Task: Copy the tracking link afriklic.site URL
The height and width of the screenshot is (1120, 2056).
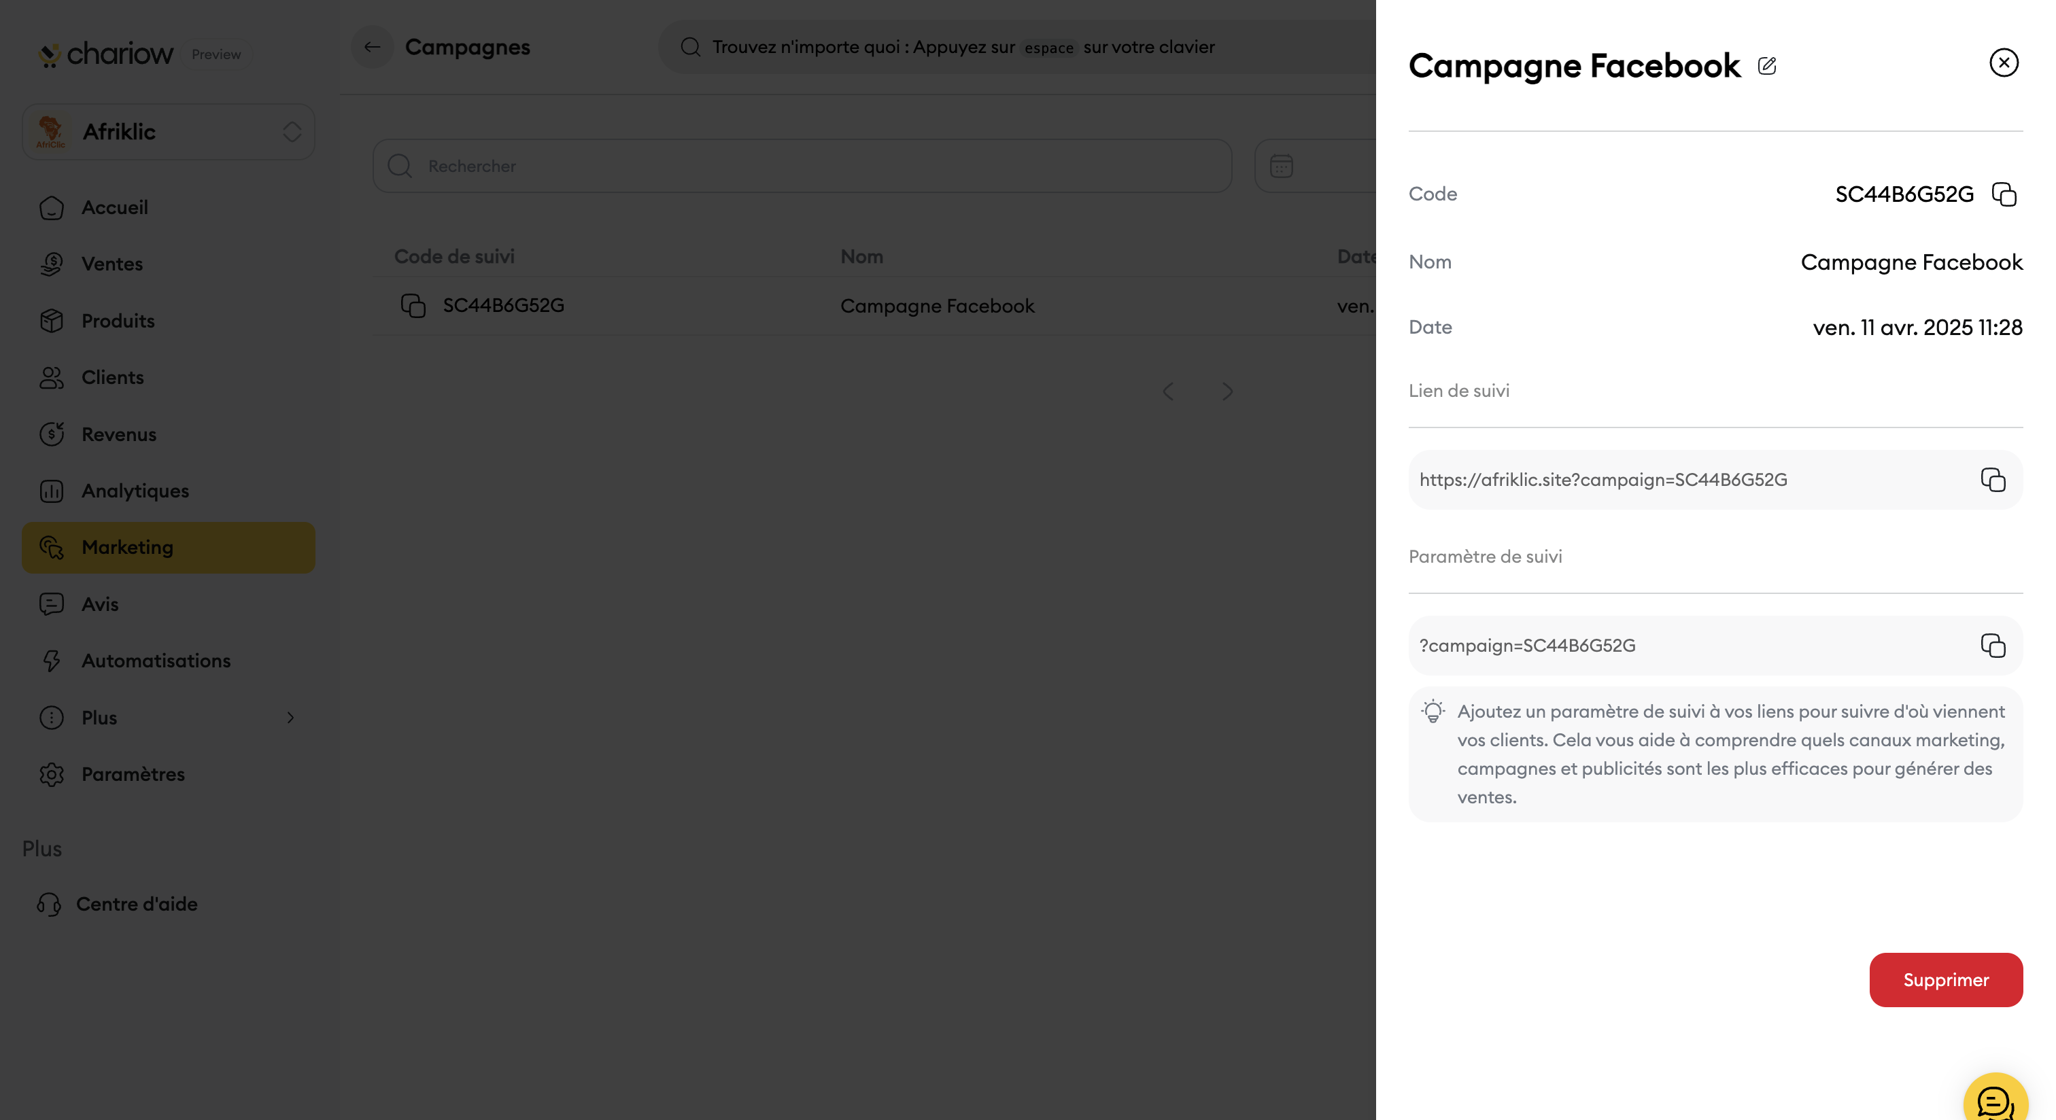Action: coord(1993,479)
